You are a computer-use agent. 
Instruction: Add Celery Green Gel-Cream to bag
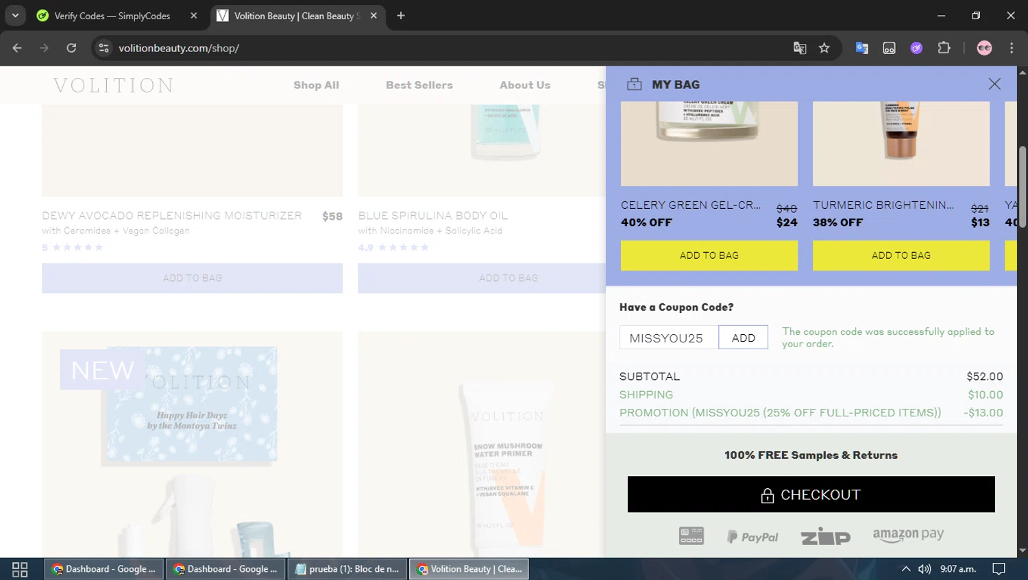[x=709, y=255]
